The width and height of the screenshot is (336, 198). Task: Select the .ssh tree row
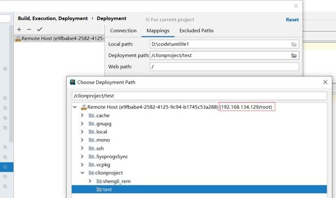pyautogui.click(x=199, y=148)
